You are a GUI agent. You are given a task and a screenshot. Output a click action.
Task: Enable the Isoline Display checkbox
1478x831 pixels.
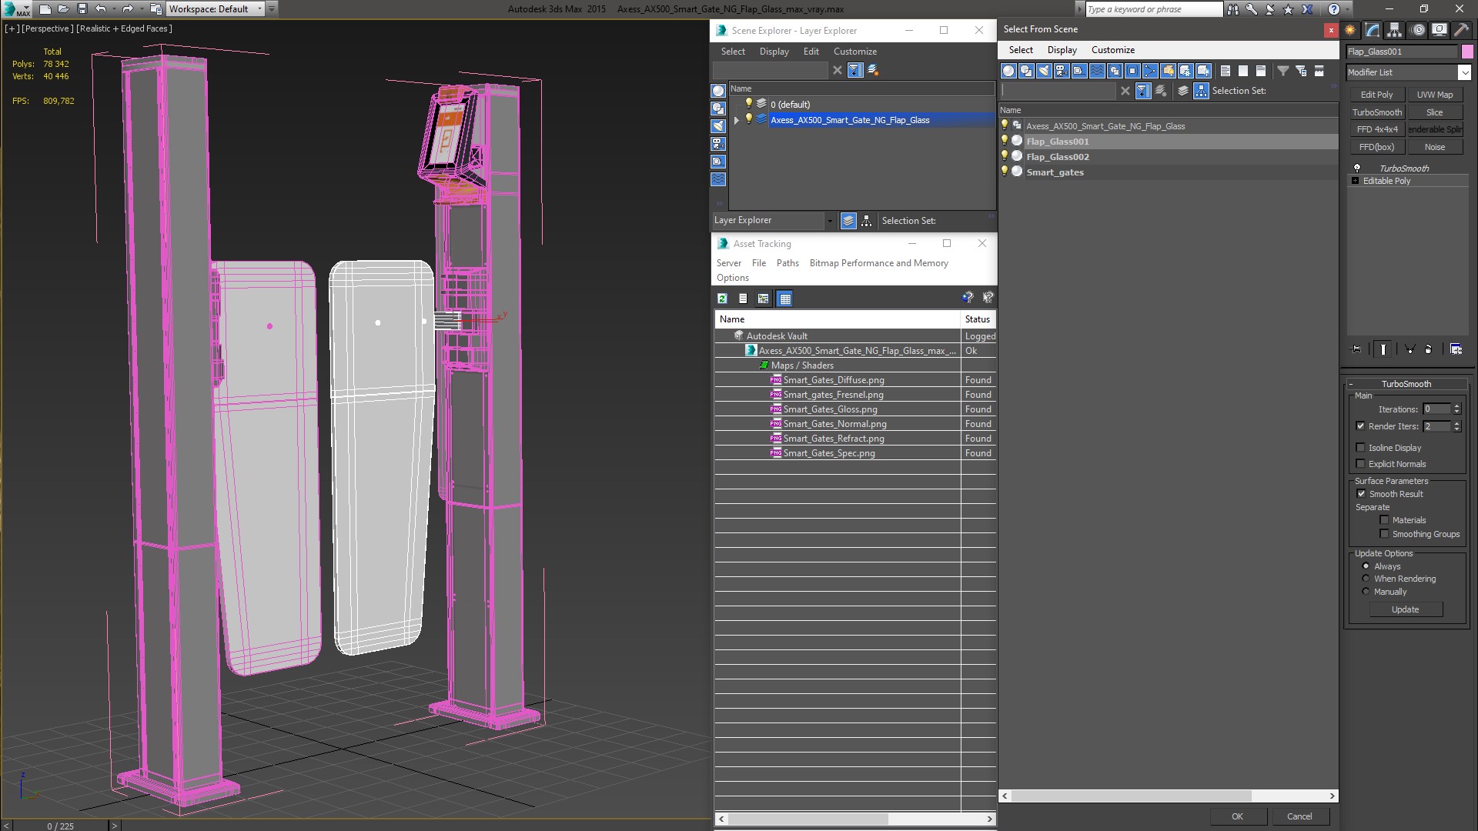pos(1360,447)
